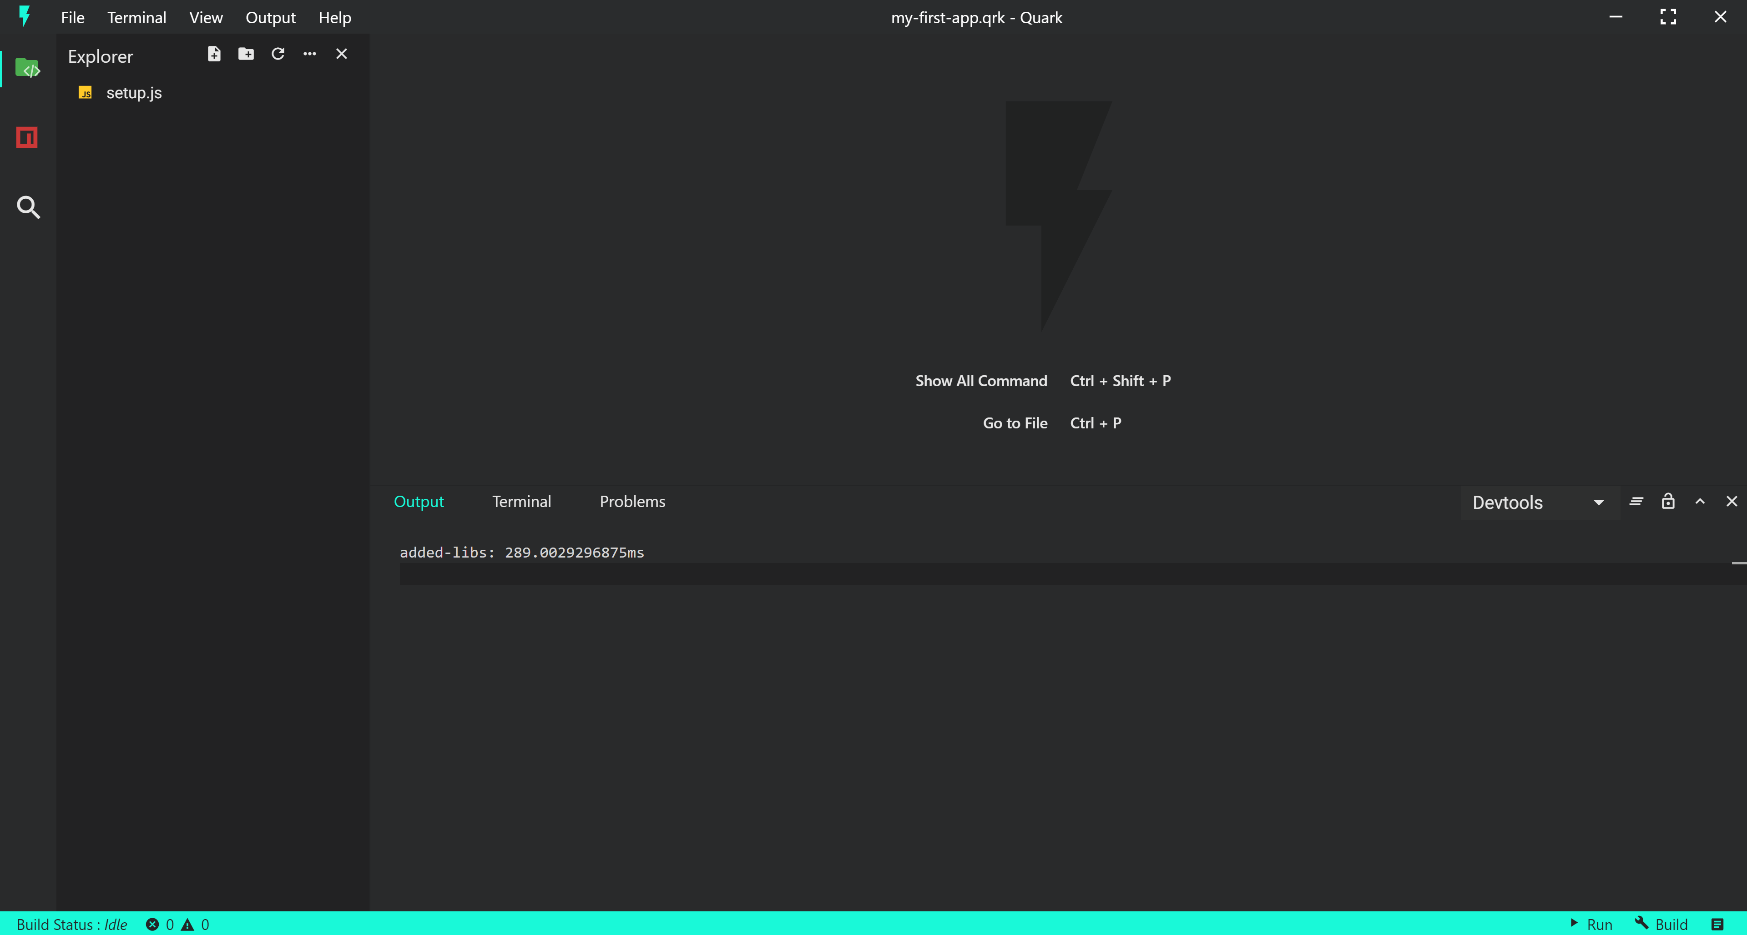
Task: Close the Quark window
Action: 1721,17
